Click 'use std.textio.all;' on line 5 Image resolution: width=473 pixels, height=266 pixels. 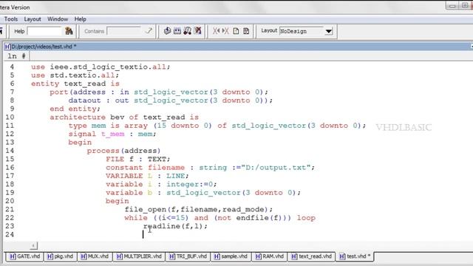75,75
